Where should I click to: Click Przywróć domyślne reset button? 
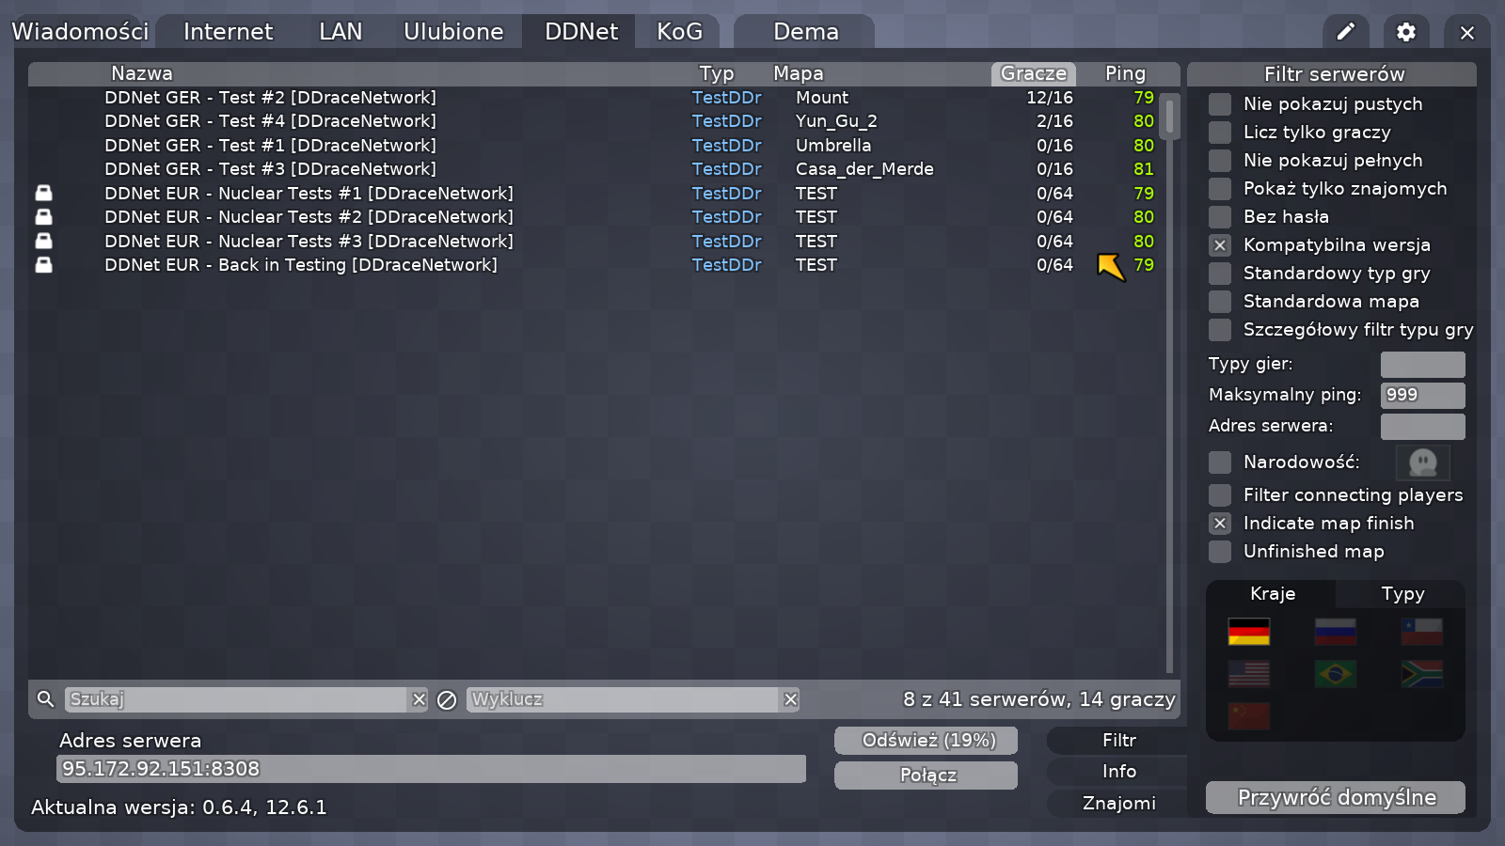tap(1336, 798)
